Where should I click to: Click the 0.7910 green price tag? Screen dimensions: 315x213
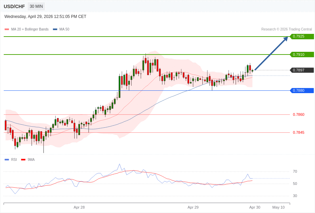point(301,55)
